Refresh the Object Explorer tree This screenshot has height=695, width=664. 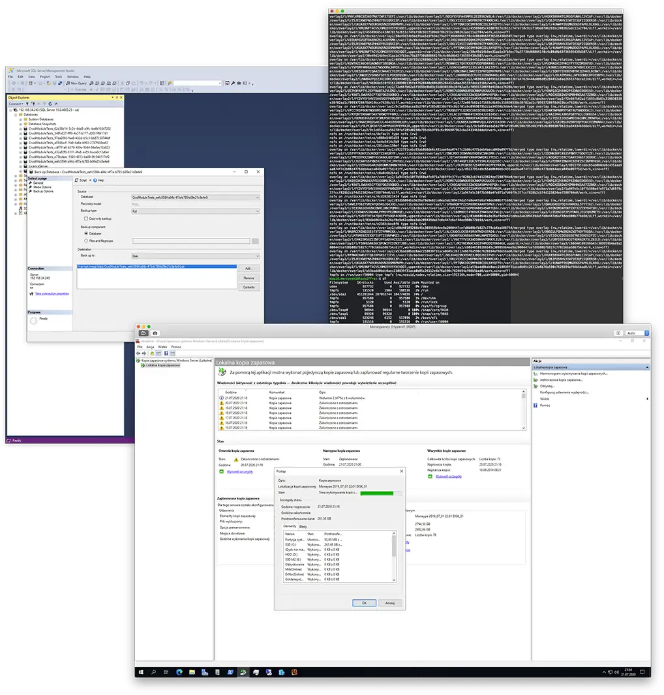pyautogui.click(x=50, y=104)
